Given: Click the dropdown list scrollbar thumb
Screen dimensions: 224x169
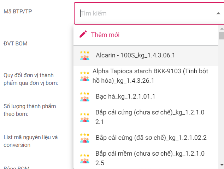Looking at the screenshot, I should click(221, 36).
